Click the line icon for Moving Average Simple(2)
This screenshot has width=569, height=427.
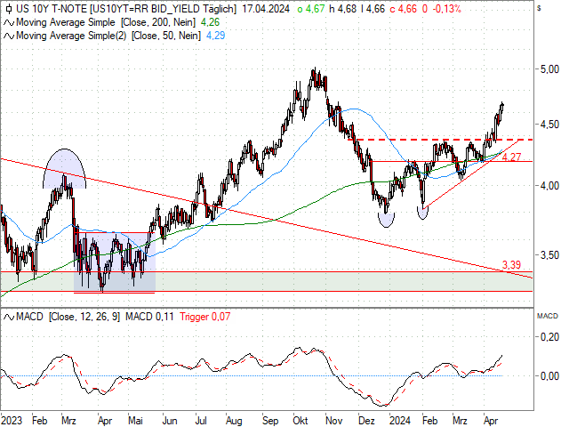[7, 36]
